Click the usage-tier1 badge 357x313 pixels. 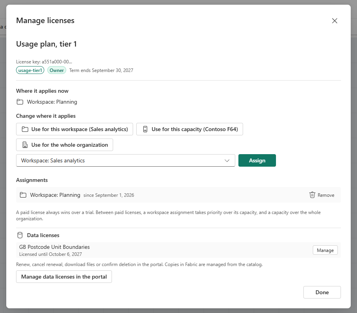30,70
